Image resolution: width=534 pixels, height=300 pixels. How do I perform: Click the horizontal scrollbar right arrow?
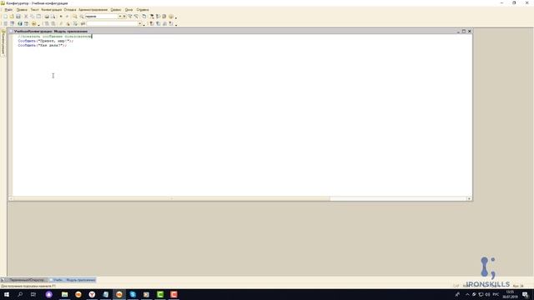[469, 198]
